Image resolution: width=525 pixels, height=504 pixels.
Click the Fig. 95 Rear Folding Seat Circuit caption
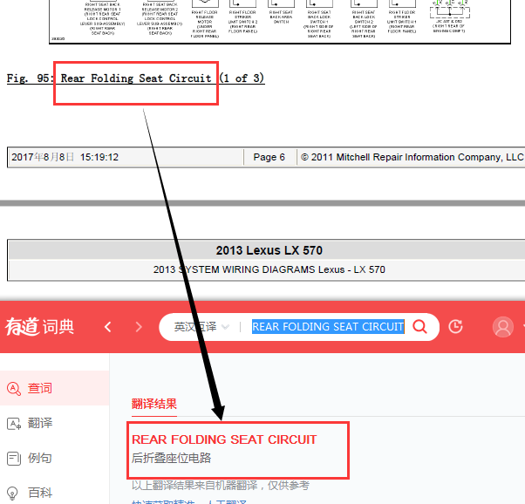coord(135,78)
